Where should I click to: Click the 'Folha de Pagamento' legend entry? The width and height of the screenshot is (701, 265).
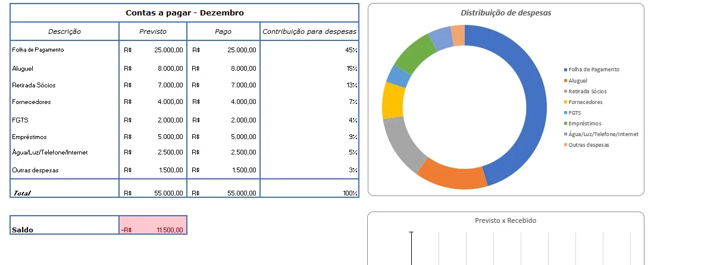[592, 70]
